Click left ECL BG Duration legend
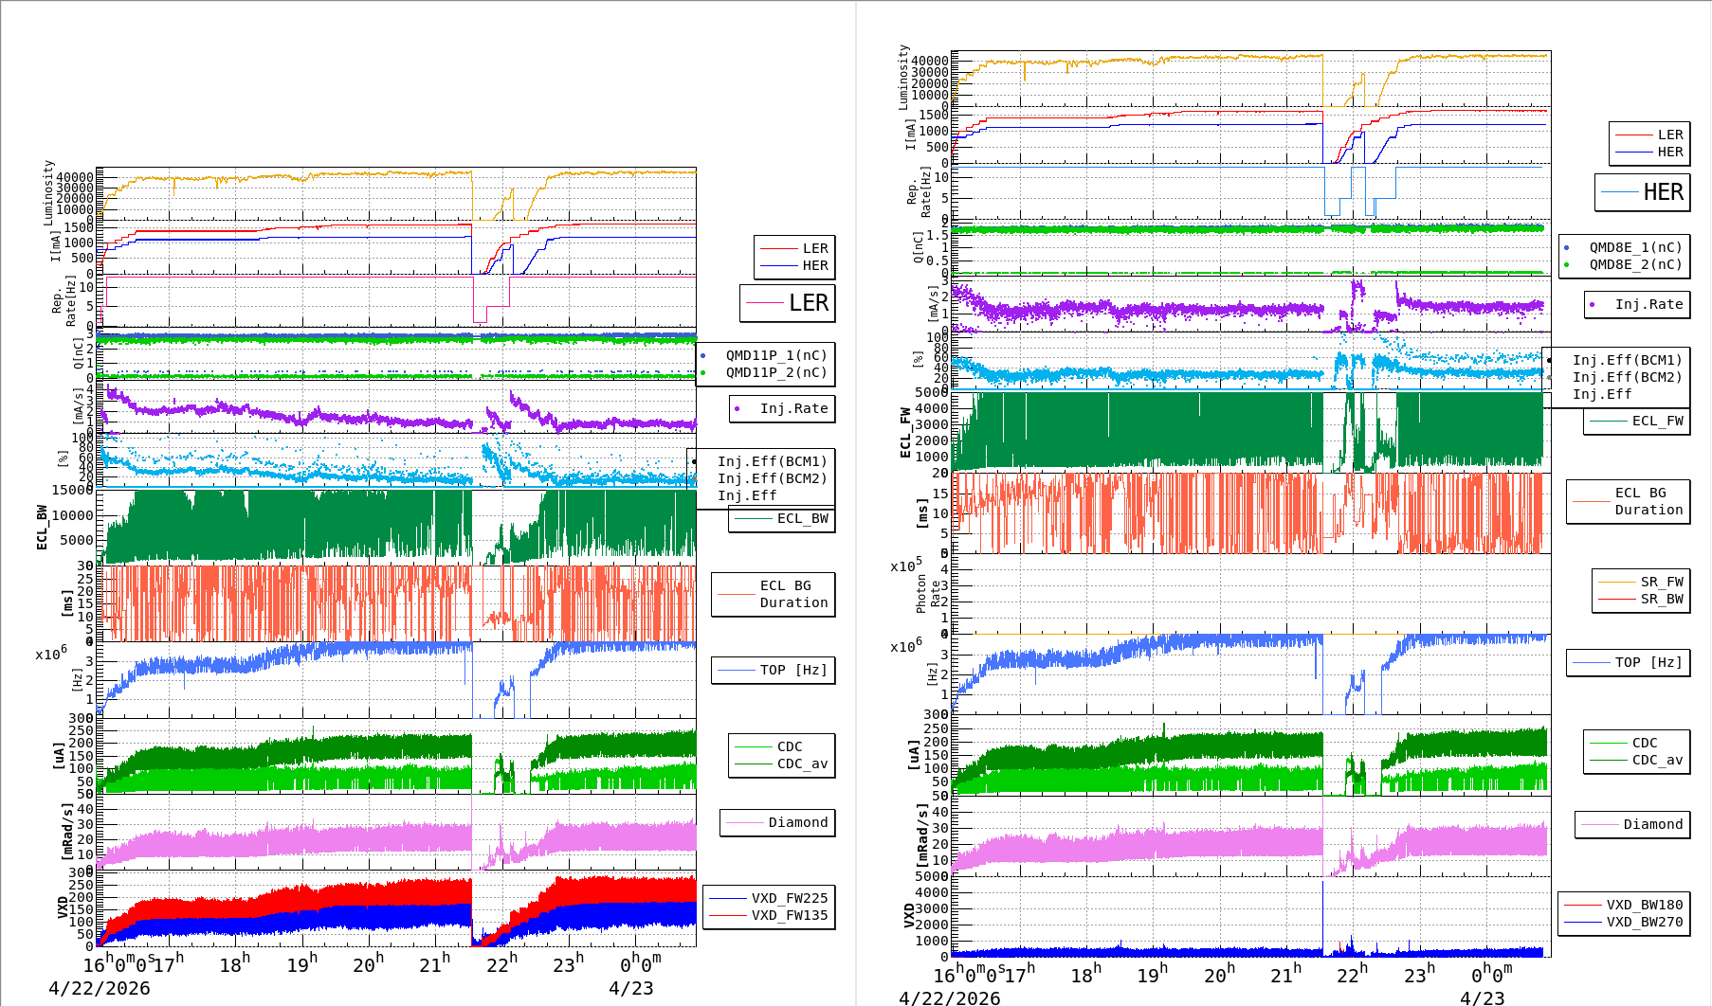The height and width of the screenshot is (1006, 1712). coord(774,594)
